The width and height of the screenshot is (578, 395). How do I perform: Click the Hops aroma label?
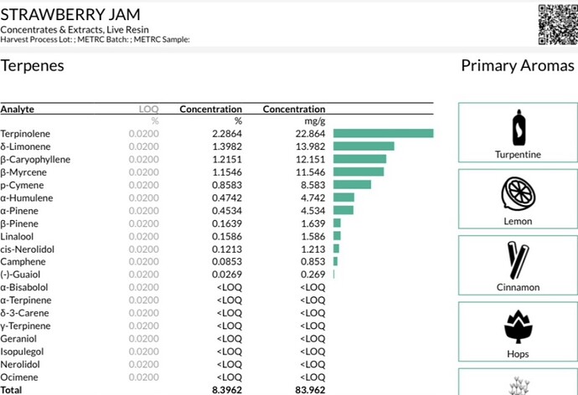518,354
